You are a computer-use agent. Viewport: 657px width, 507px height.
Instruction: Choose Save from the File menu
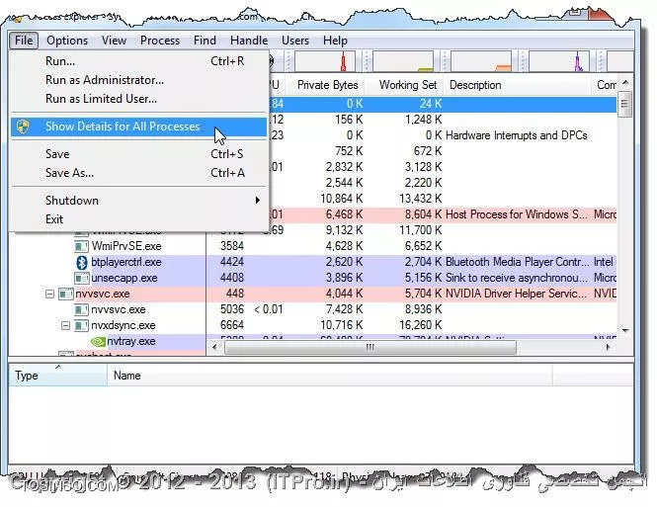[138, 154]
